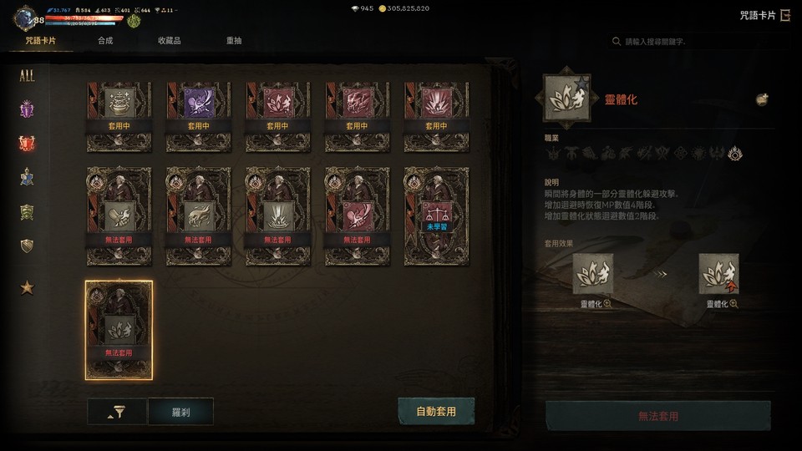The image size is (802, 451).
Task: Select the purple crest category icon
Action: coord(27,109)
